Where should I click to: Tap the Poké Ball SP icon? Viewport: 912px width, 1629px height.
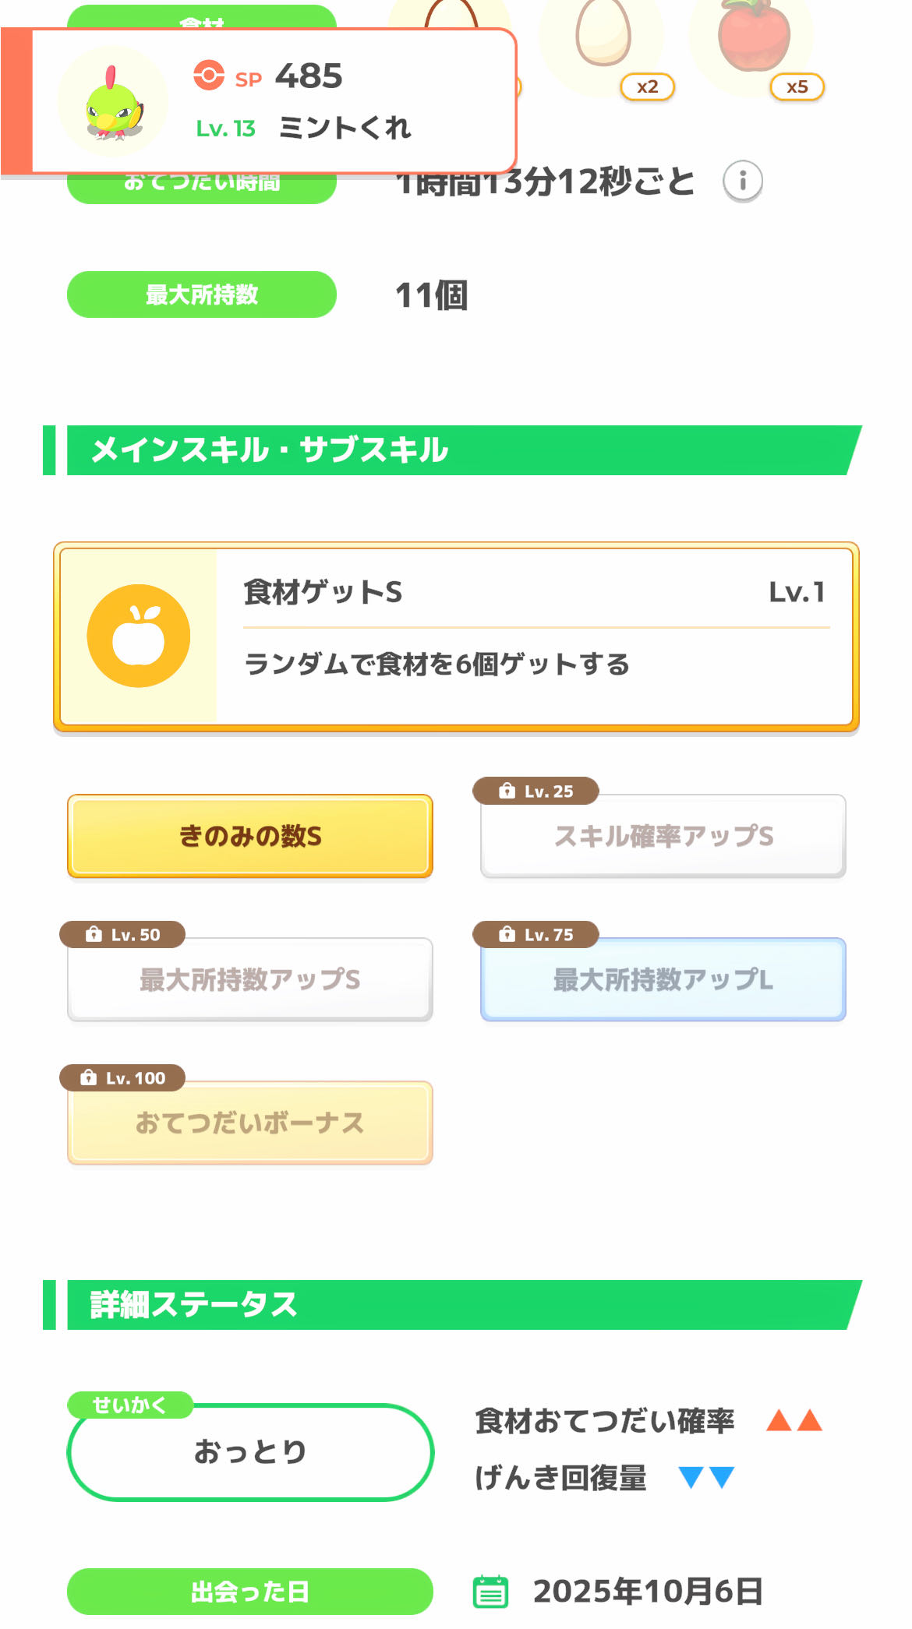209,76
